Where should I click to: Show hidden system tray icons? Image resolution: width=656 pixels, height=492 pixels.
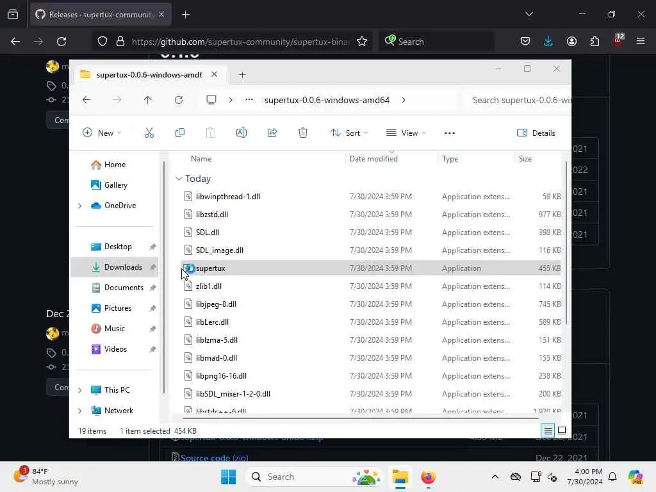pos(495,477)
